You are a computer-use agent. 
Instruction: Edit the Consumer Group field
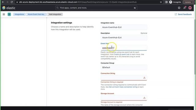click(x=124, y=67)
